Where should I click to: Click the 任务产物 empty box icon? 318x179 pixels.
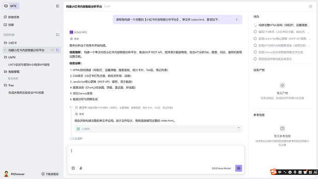(283, 85)
